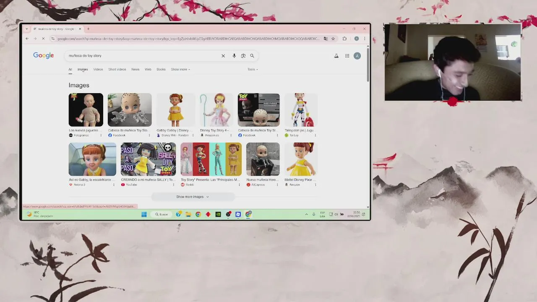Open the NVIDIA app in the taskbar

(x=218, y=214)
